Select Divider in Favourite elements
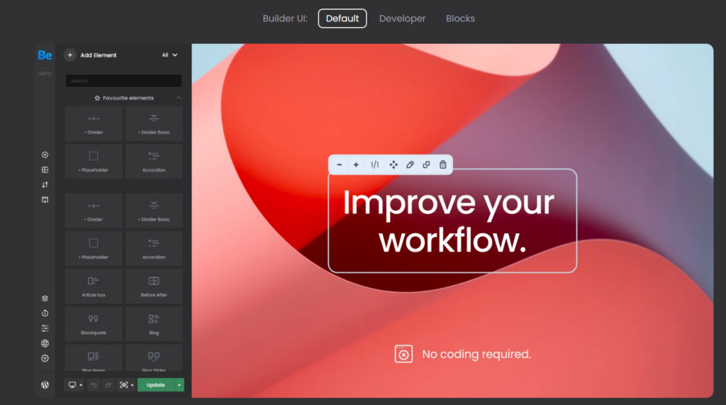This screenshot has width=726, height=405. pos(94,123)
